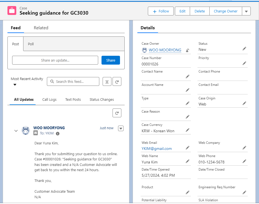Click the Case Origin edit pencil
This screenshot has width=259, height=204.
pos(244,103)
